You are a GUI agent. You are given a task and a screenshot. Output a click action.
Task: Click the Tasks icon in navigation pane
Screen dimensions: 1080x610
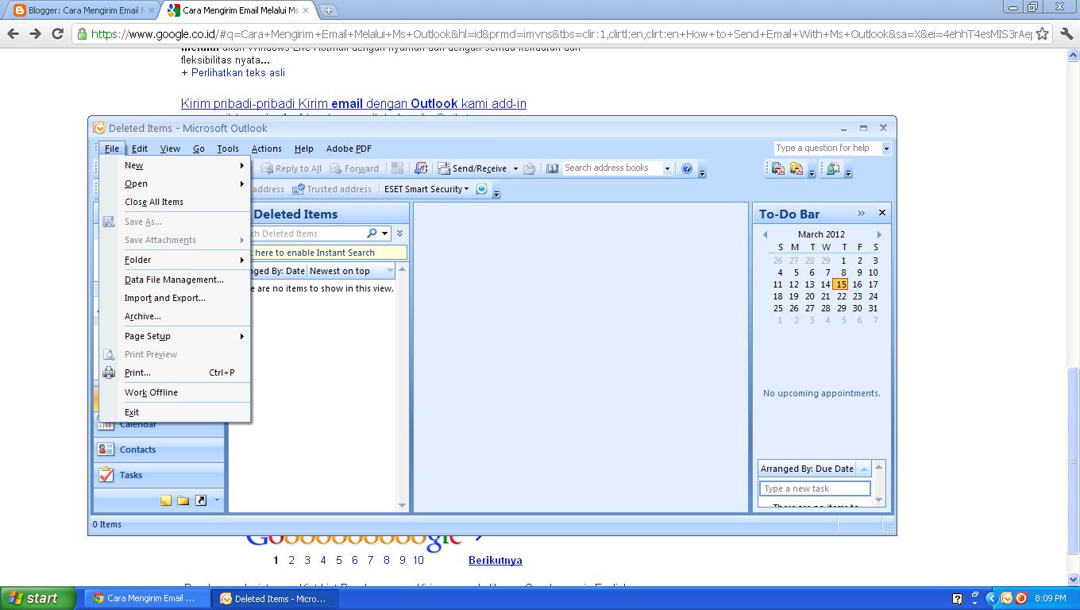[x=105, y=475]
